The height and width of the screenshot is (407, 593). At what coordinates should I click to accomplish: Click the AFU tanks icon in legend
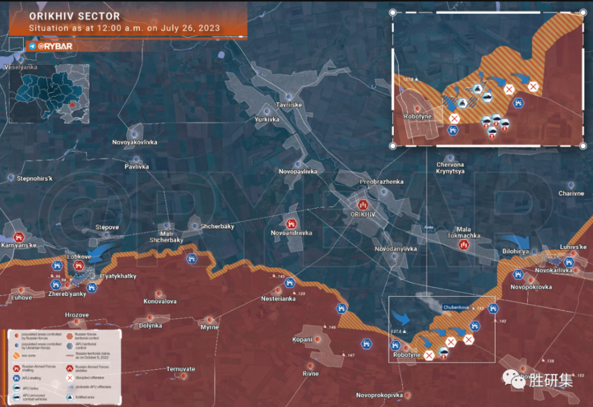(16, 387)
